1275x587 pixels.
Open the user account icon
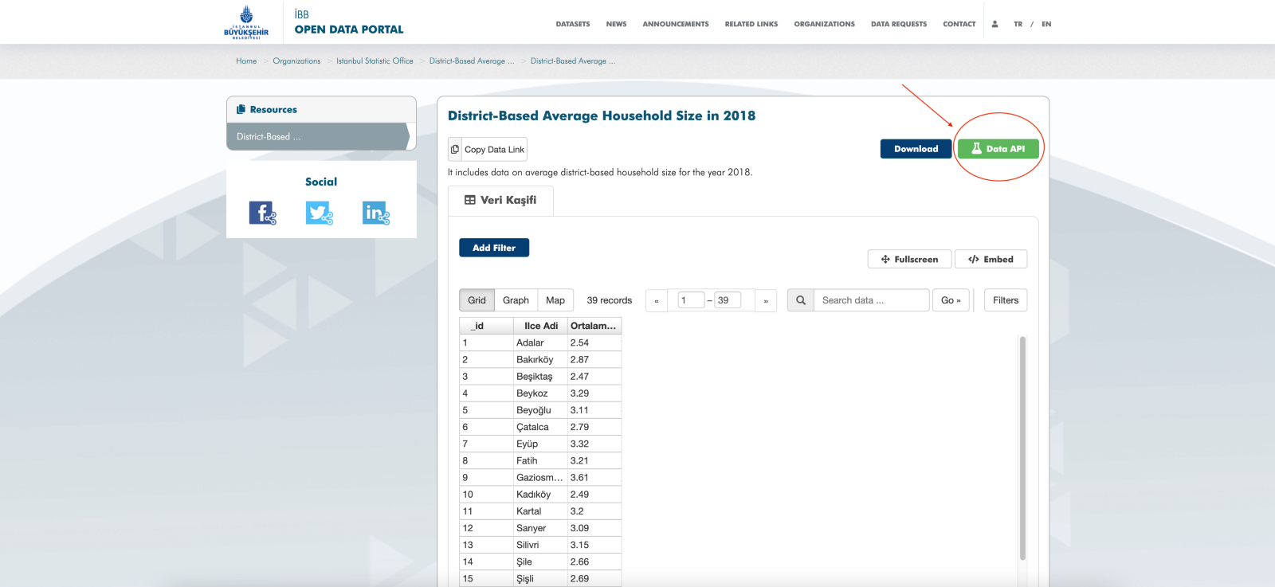(994, 24)
